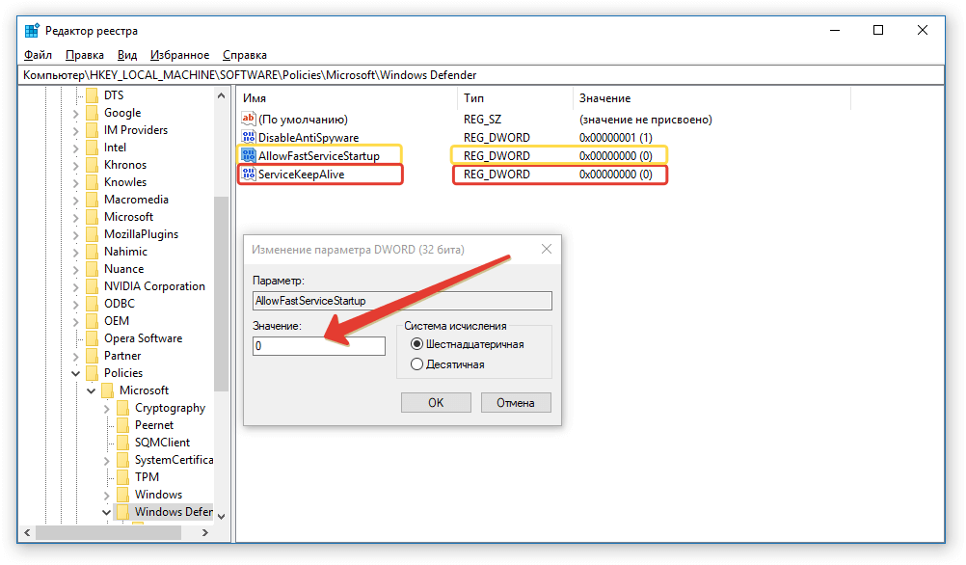The height and width of the screenshot is (565, 966).
Task: Click the Knowles folder icon
Action: click(92, 182)
